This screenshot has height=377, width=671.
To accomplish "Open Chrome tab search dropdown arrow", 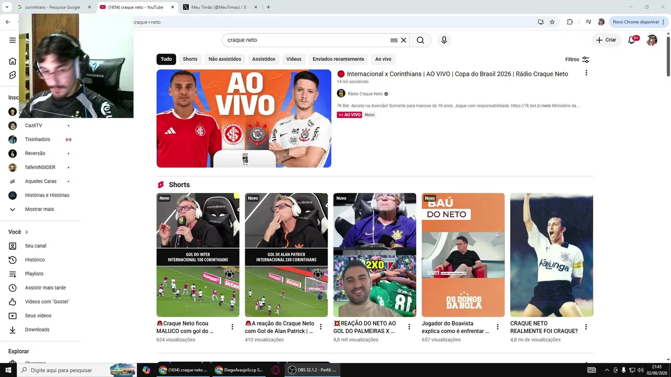I will [7, 7].
